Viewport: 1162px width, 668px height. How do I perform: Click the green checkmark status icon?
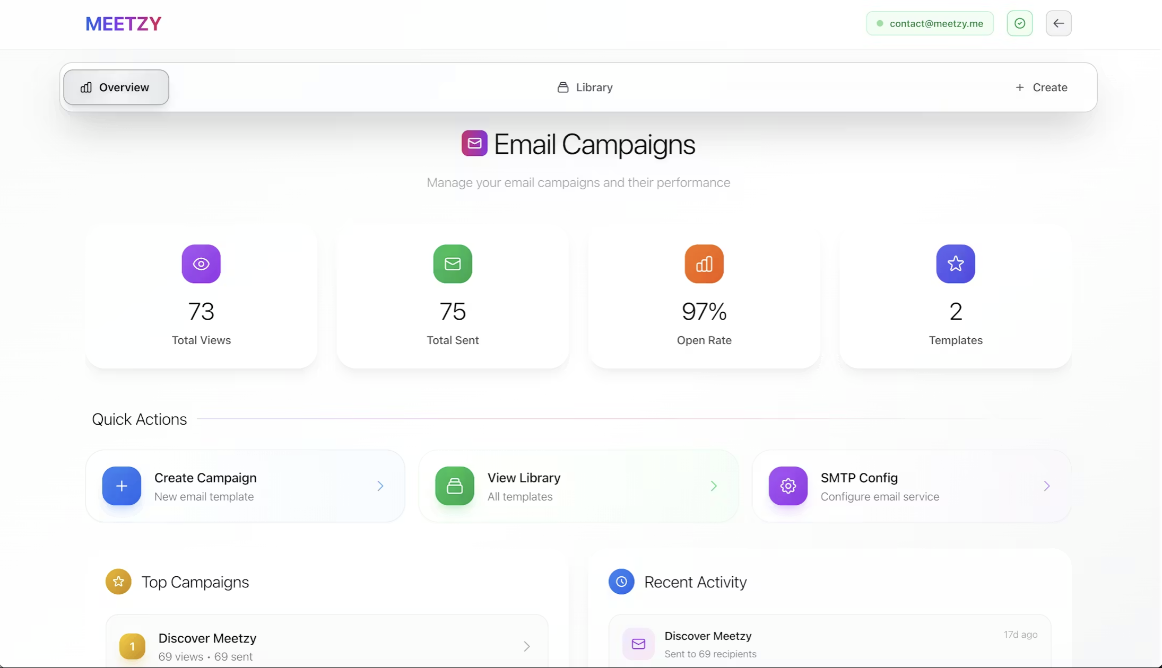click(x=1020, y=23)
